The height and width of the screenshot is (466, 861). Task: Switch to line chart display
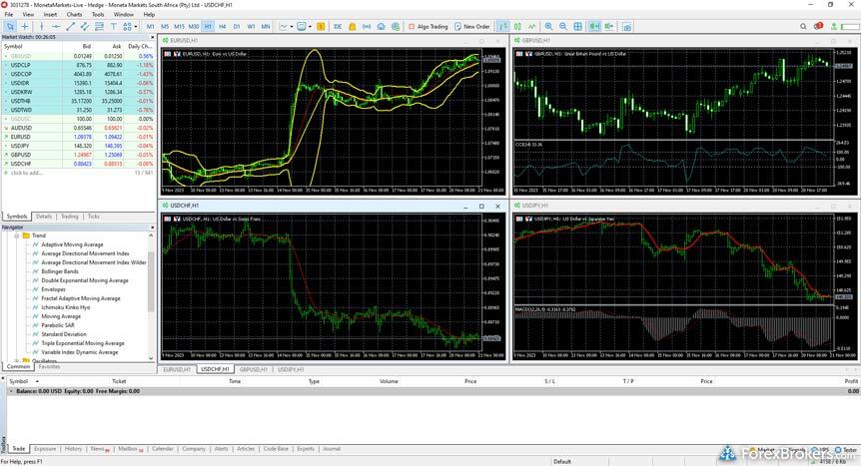click(531, 26)
